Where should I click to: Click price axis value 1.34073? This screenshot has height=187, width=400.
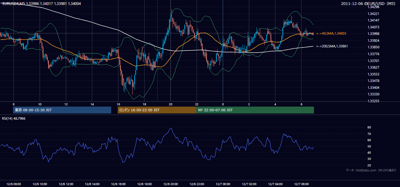(374, 27)
